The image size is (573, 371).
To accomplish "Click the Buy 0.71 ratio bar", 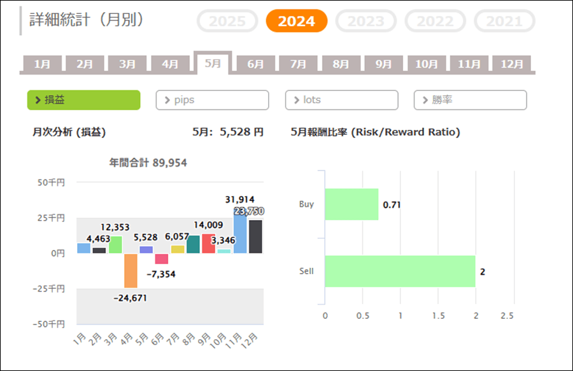I will 351,204.
